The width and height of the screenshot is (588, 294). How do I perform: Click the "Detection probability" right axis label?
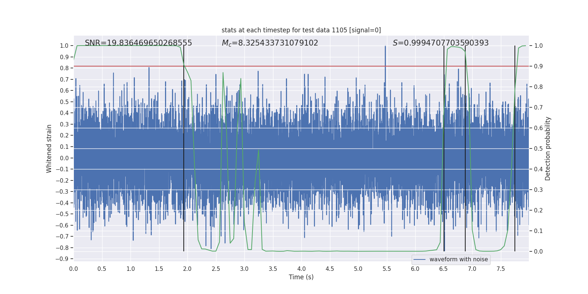[x=548, y=148]
